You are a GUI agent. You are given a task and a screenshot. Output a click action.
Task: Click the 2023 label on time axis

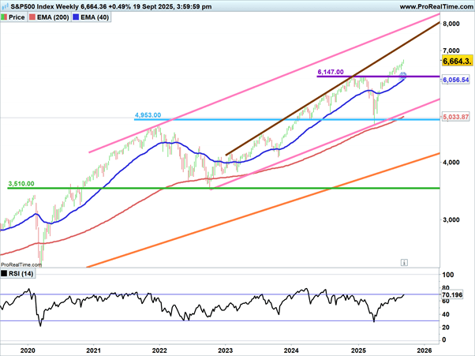(225, 350)
